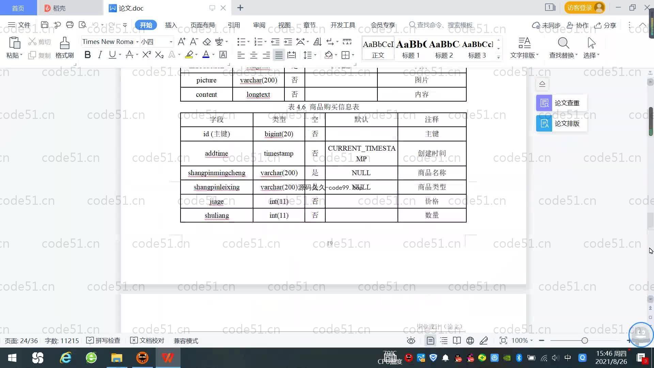Open the font size dropdown
The height and width of the screenshot is (368, 654).
tap(171, 42)
